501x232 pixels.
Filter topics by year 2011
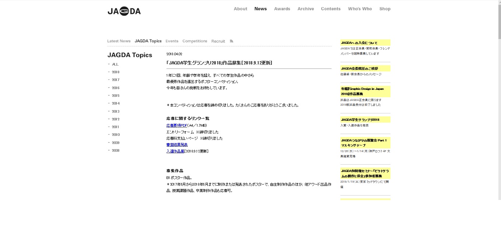(x=116, y=127)
